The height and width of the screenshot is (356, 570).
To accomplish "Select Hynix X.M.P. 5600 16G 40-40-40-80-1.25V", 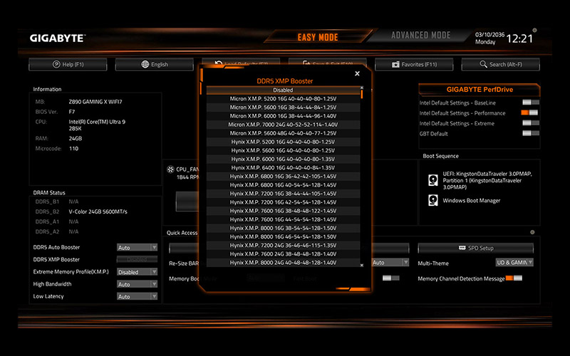I will (x=283, y=150).
